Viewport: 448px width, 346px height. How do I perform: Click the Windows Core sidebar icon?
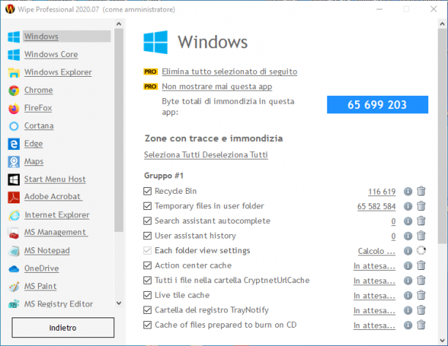[x=14, y=55]
